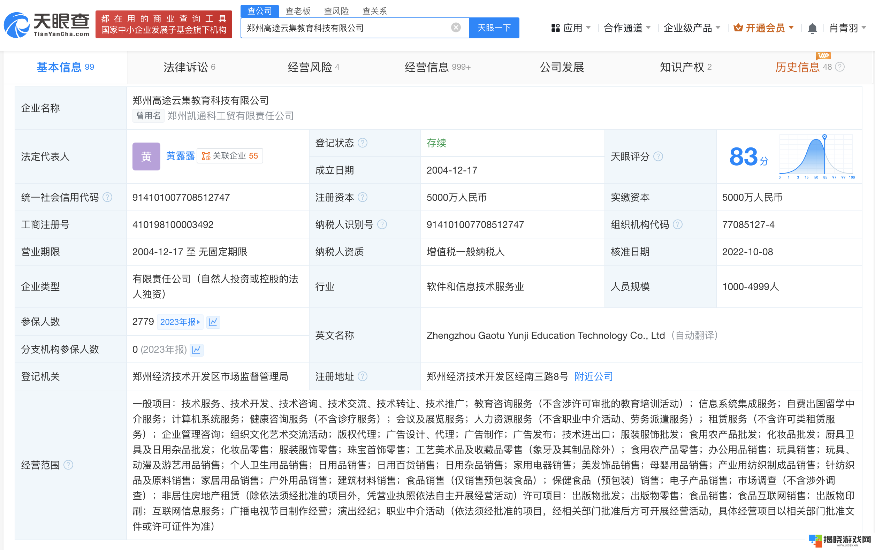Click staff size 1000-4999人

click(750, 287)
